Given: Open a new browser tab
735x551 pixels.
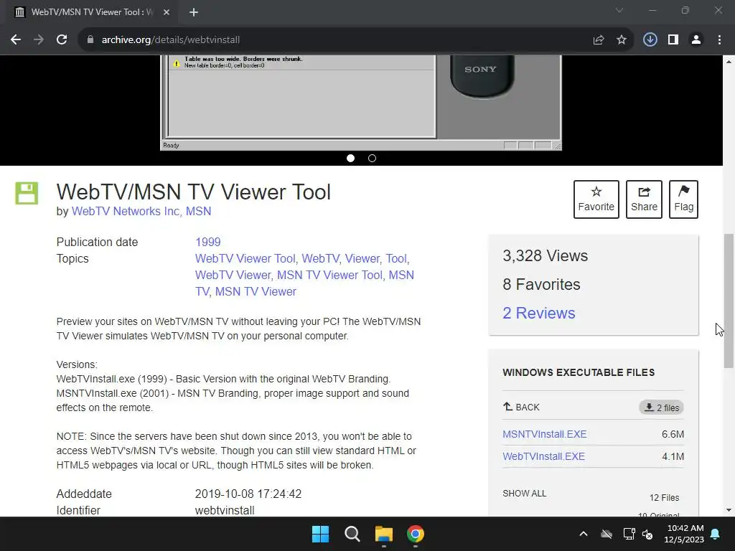Looking at the screenshot, I should (x=194, y=12).
